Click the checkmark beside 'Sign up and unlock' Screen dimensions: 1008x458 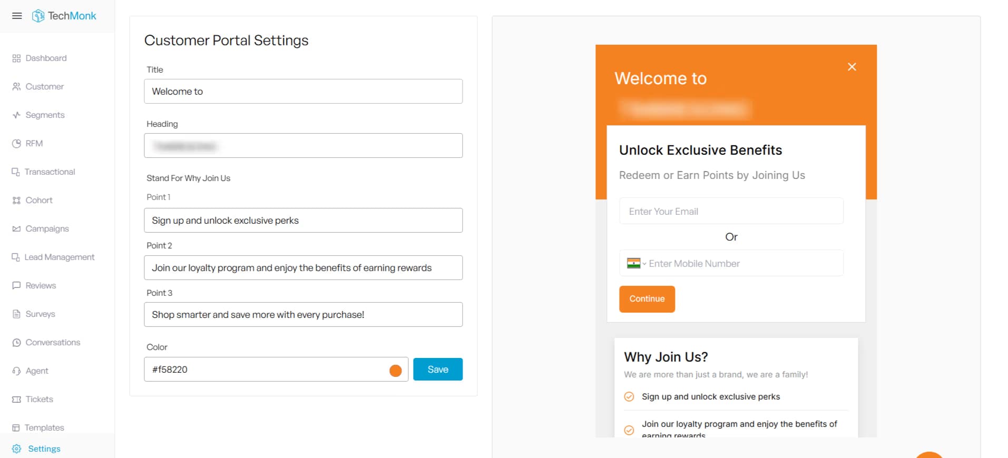629,397
